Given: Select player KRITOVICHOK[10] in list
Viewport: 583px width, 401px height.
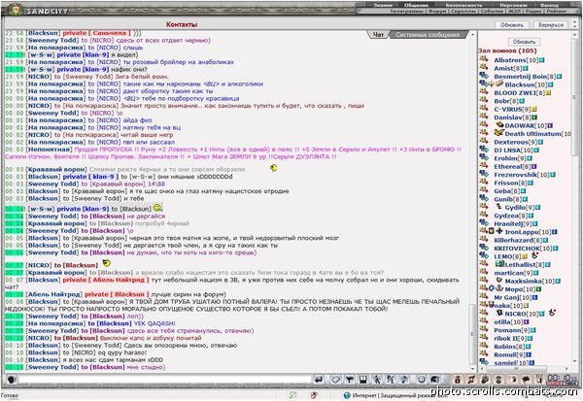Looking at the screenshot, I should click(x=523, y=249).
